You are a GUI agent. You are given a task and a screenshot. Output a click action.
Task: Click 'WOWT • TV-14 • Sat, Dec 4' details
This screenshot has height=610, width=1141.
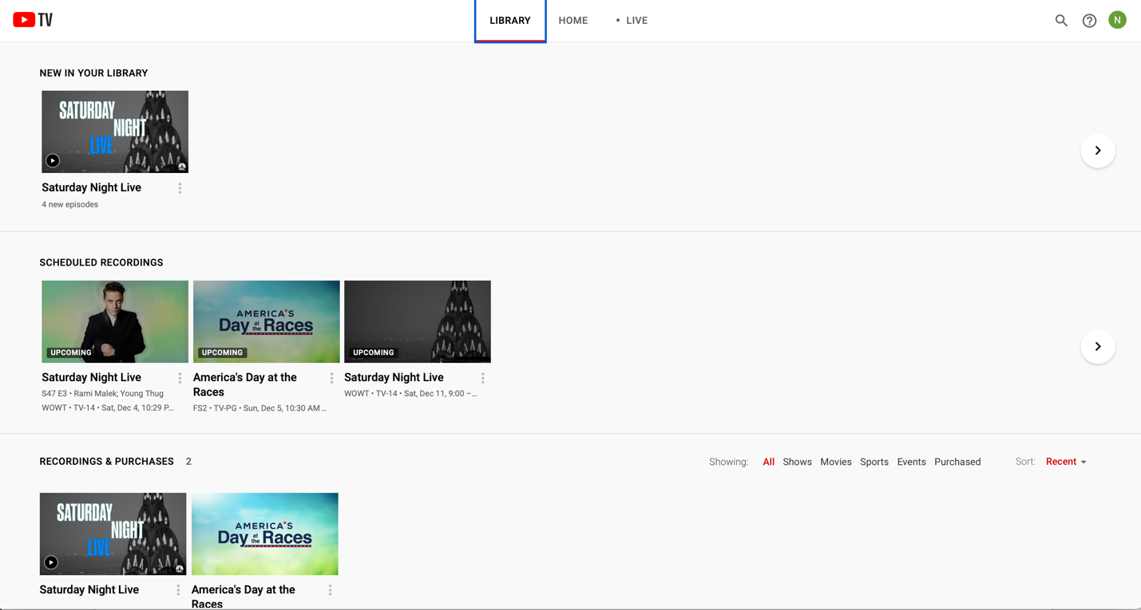pyautogui.click(x=108, y=407)
